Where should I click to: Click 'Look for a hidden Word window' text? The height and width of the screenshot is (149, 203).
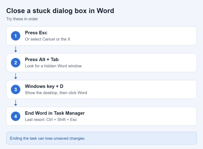click(x=53, y=66)
